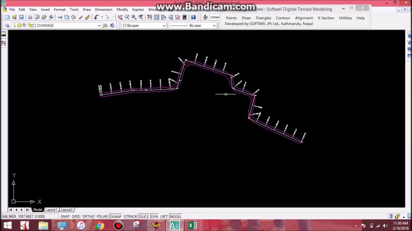Open the Properties palette icon
The image size is (412, 231).
pos(150,17)
